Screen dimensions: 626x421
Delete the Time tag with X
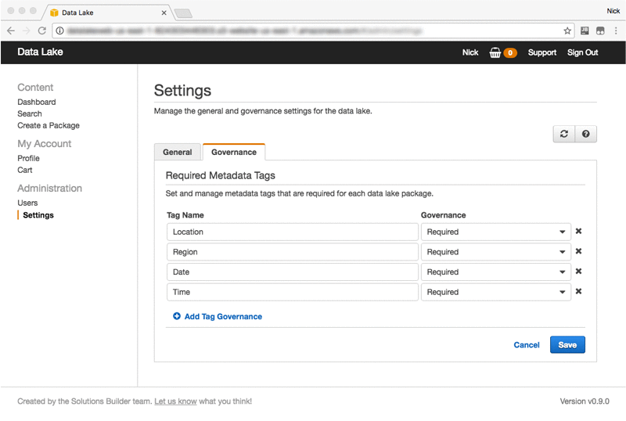point(579,292)
